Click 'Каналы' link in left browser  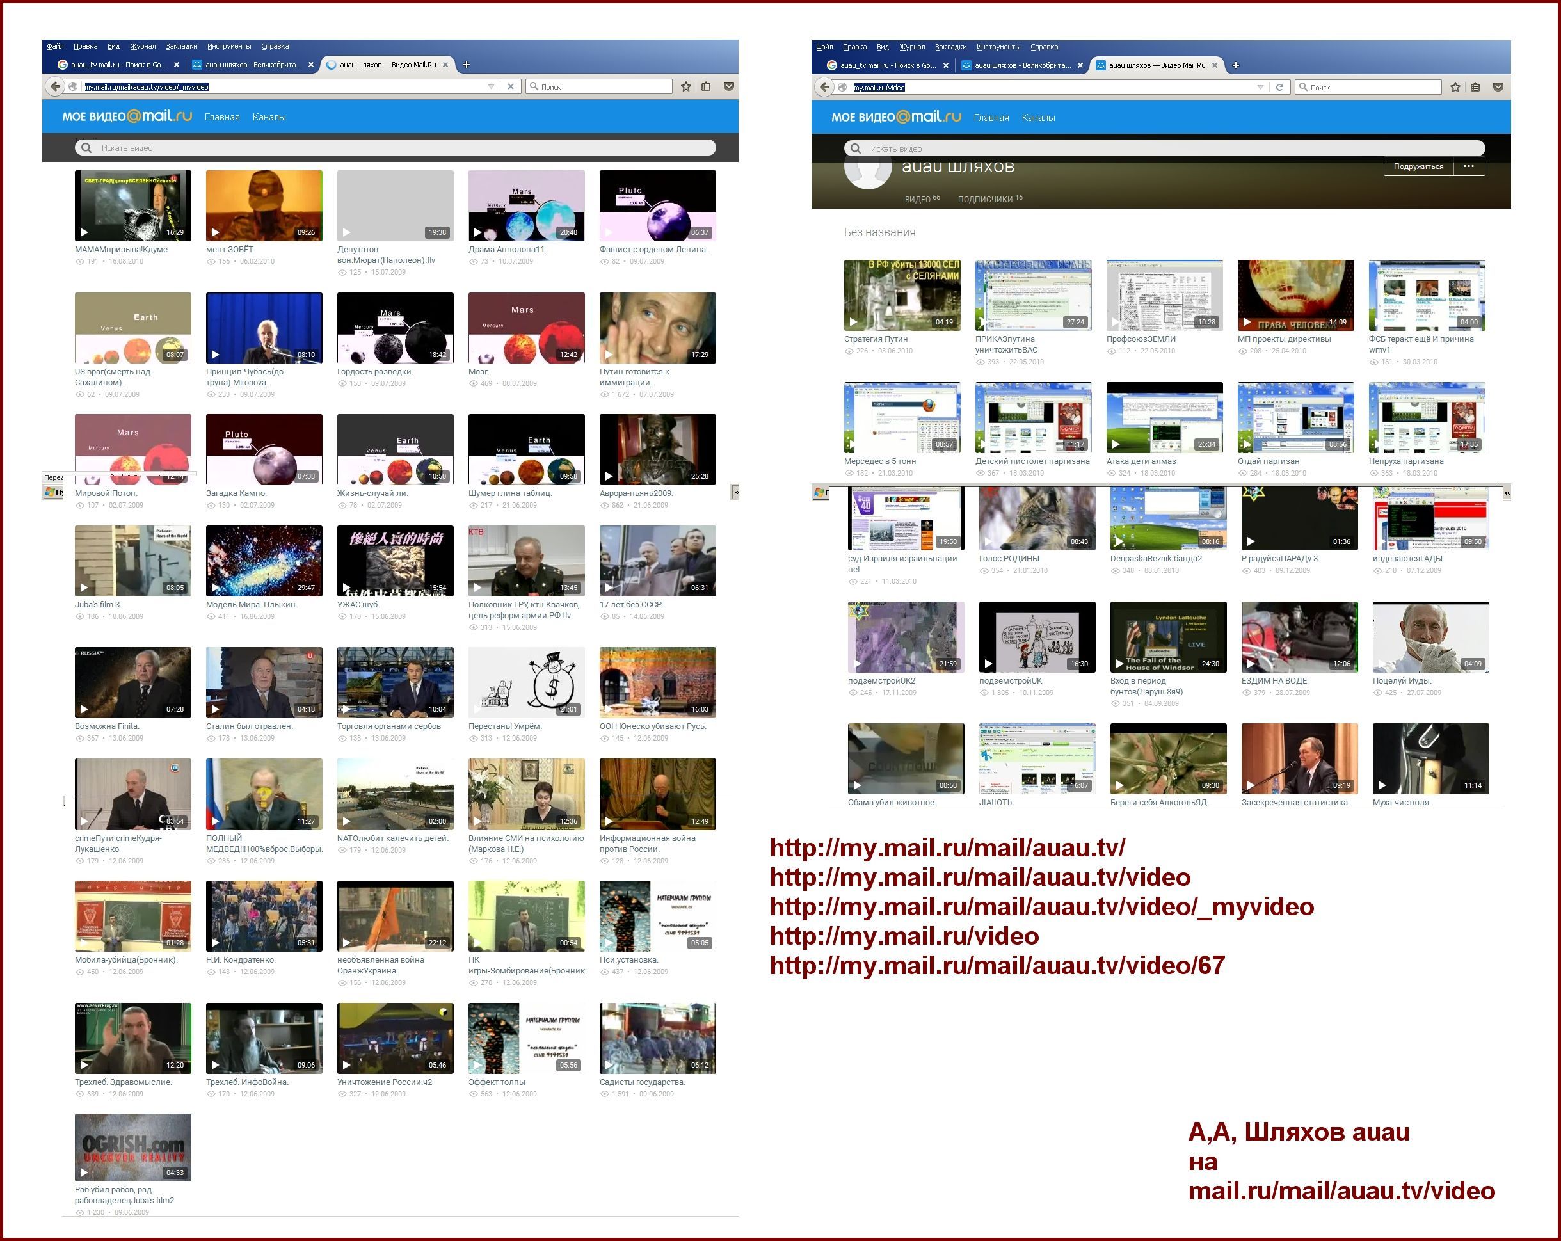(269, 117)
